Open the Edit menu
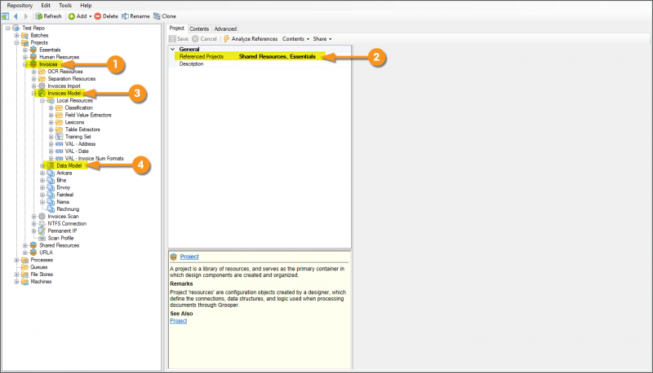The image size is (653, 373). pyautogui.click(x=46, y=6)
